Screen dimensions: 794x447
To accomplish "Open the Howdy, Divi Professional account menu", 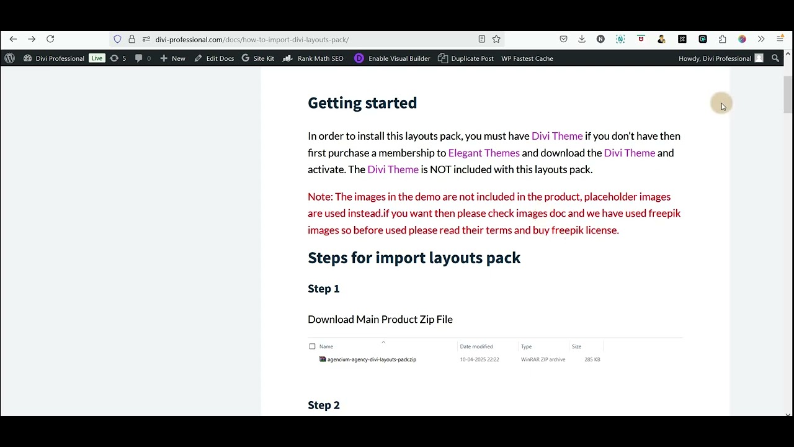I will tap(721, 58).
